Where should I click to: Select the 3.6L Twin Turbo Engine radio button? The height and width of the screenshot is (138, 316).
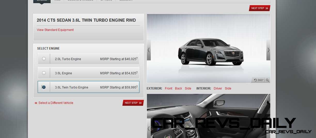tap(44, 87)
